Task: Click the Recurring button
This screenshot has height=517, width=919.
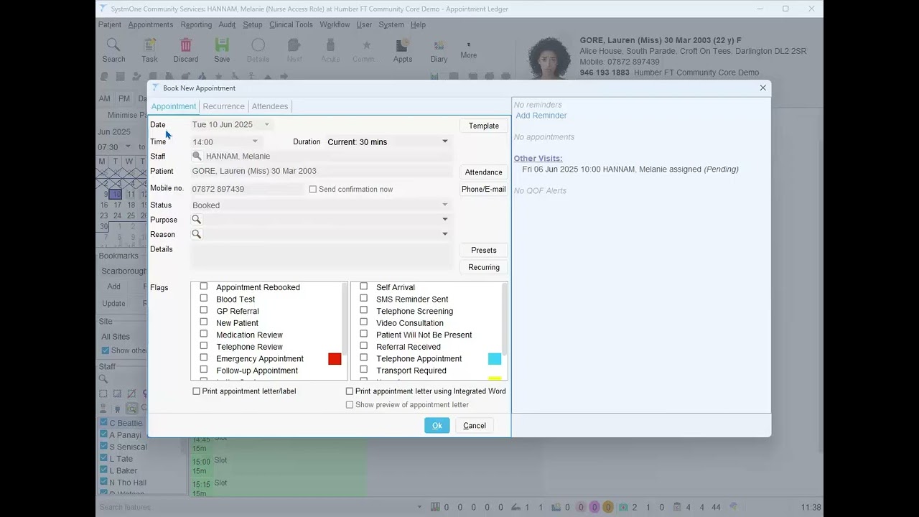Action: (x=484, y=267)
